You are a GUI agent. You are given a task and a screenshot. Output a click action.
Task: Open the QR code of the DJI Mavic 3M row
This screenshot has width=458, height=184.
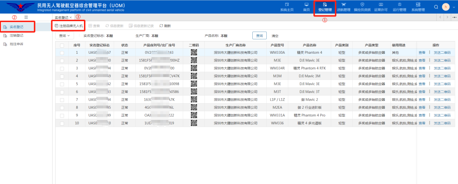[x=194, y=76]
